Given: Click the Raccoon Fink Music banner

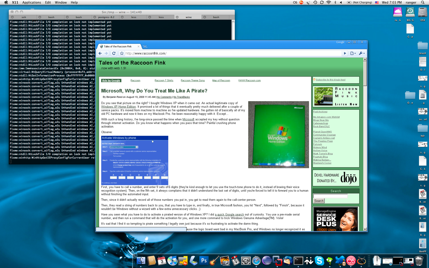Looking at the screenshot, I should [336, 96].
